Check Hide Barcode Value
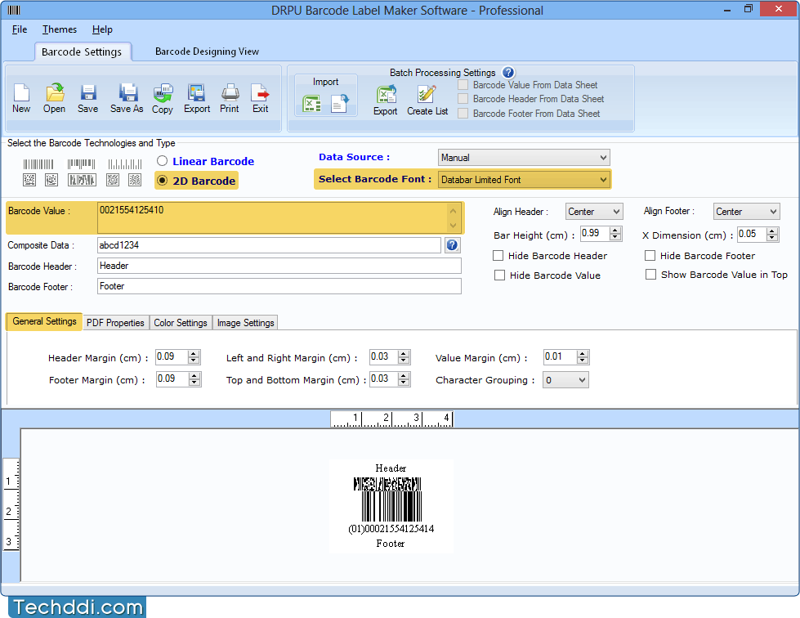The height and width of the screenshot is (618, 800). pyautogui.click(x=499, y=275)
